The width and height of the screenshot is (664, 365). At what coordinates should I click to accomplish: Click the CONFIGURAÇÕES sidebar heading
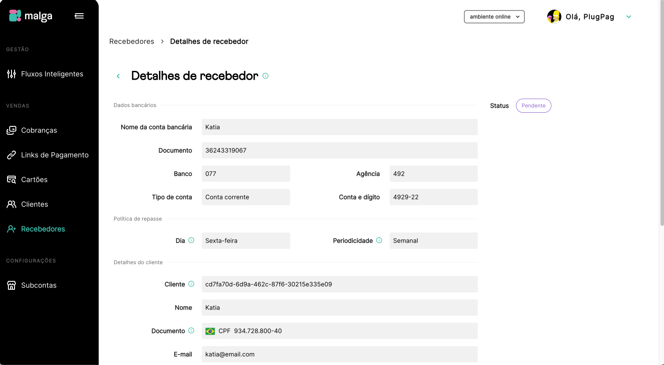coord(31,261)
